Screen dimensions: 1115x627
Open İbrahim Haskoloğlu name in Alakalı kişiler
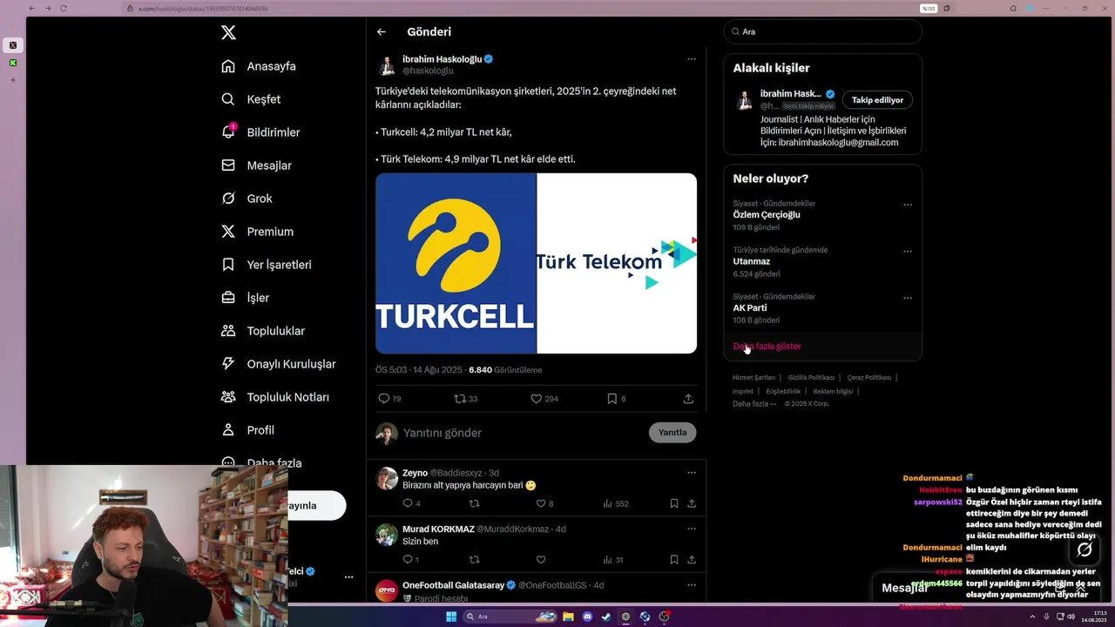pos(790,94)
